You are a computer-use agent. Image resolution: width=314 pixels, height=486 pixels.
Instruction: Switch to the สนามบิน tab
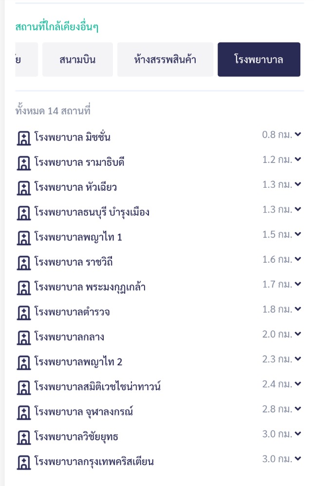click(x=77, y=60)
